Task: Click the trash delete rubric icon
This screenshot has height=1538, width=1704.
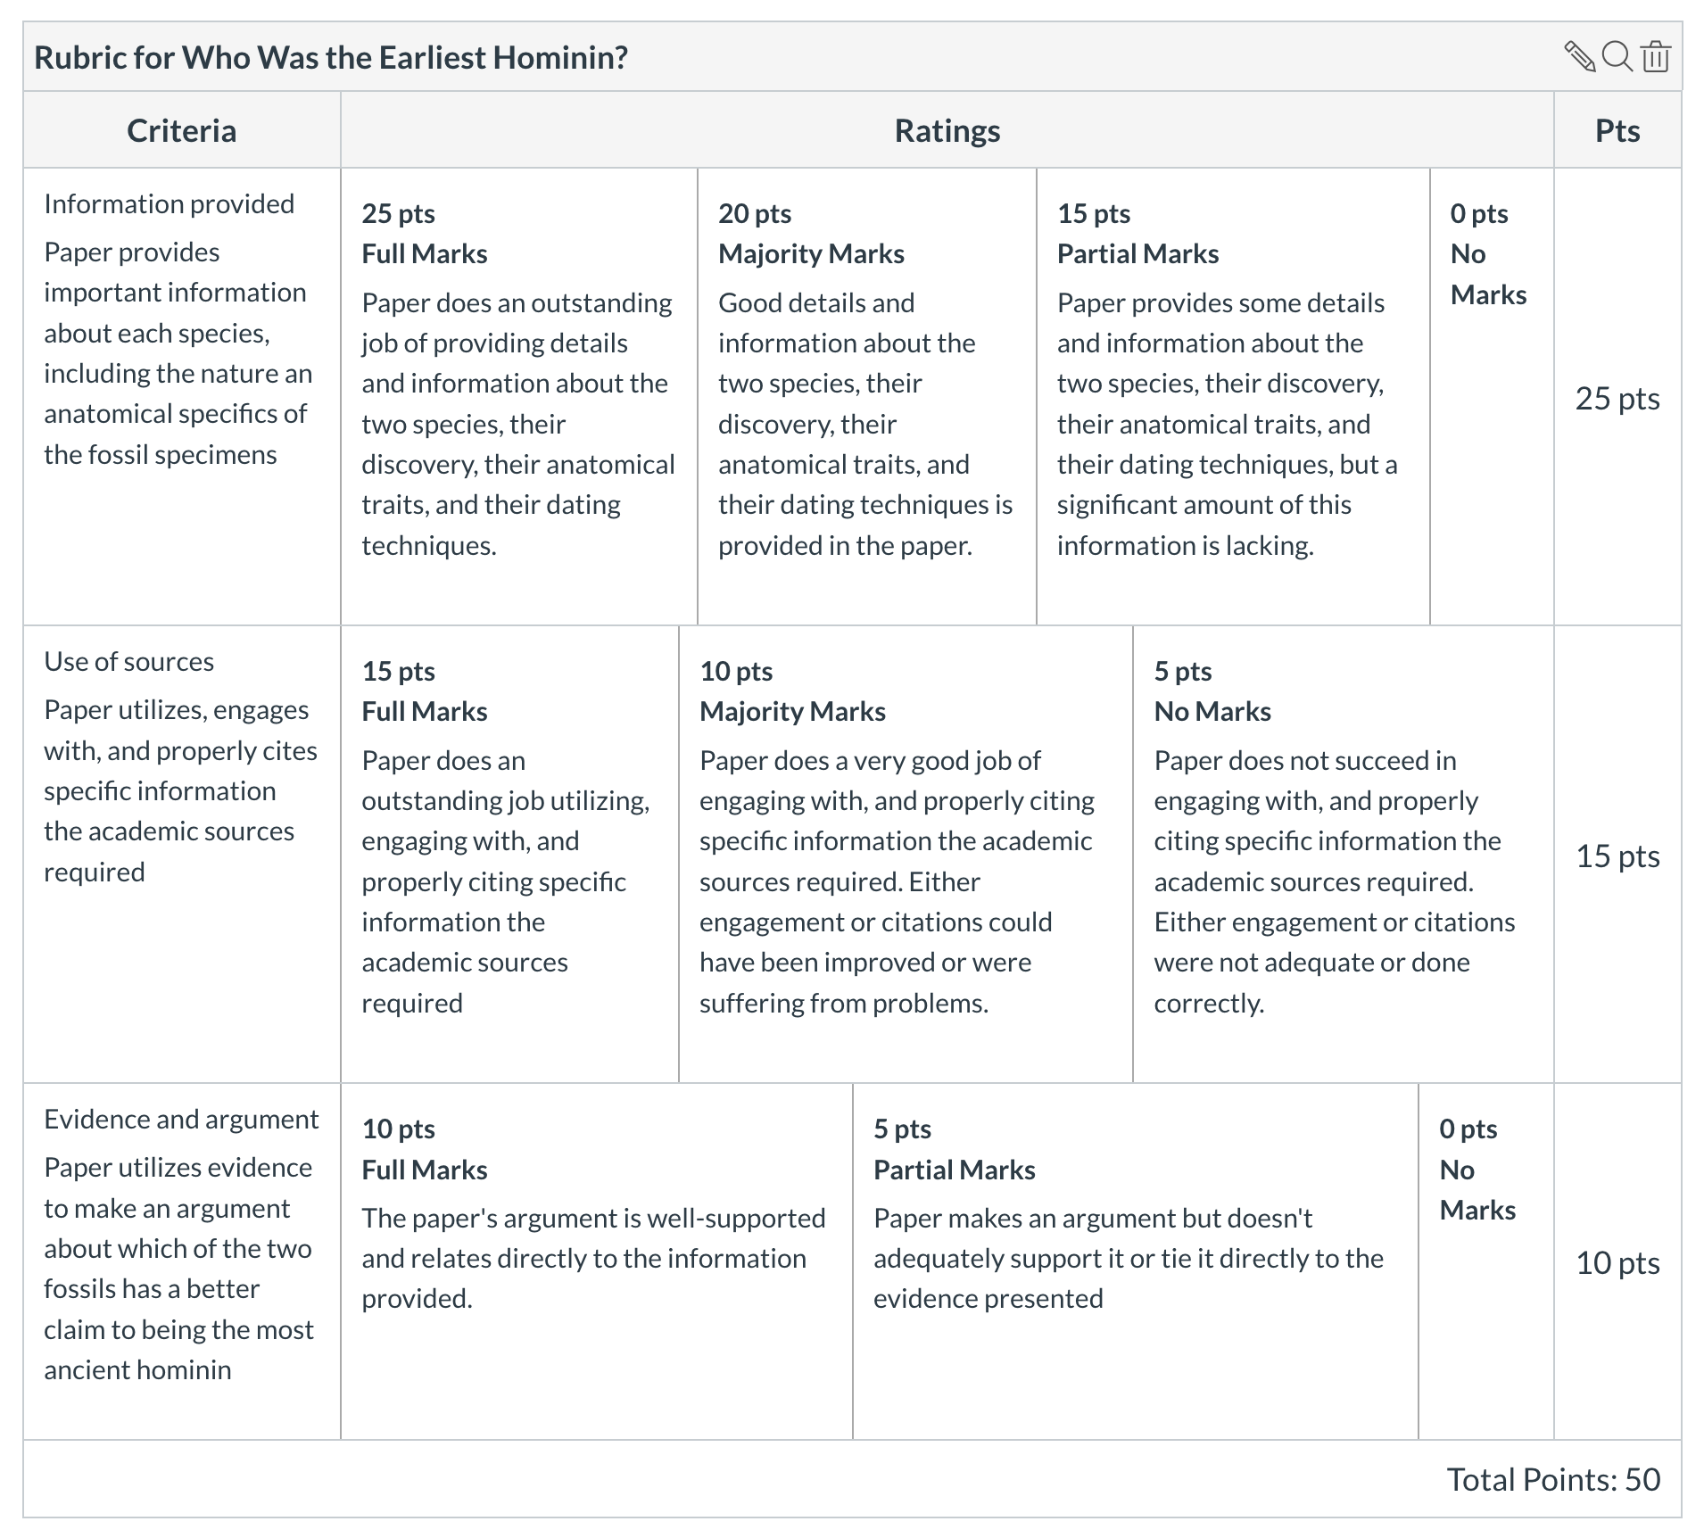Action: [1656, 57]
